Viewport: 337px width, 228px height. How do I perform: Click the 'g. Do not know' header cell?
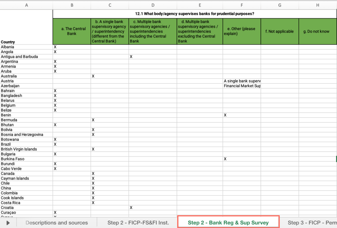318,31
